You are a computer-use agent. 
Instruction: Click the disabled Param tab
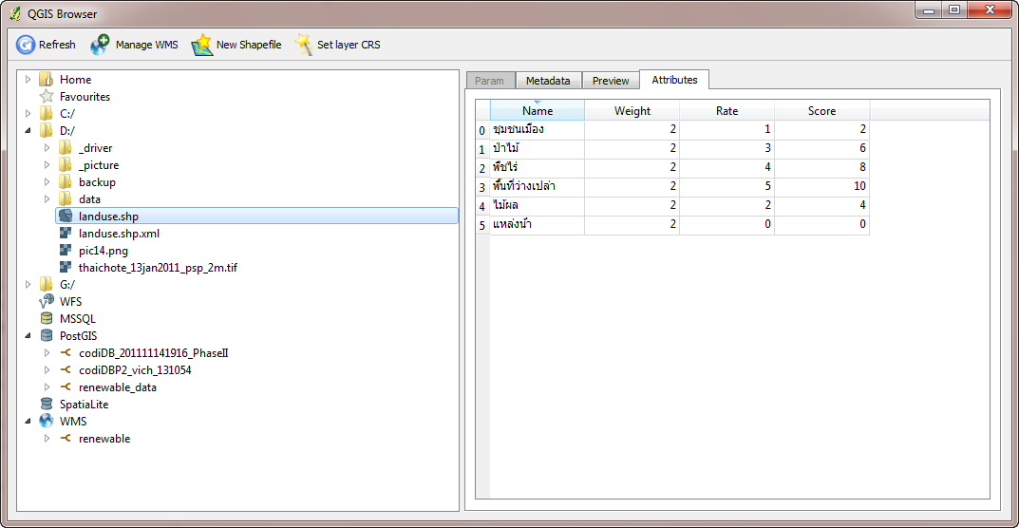click(x=491, y=81)
